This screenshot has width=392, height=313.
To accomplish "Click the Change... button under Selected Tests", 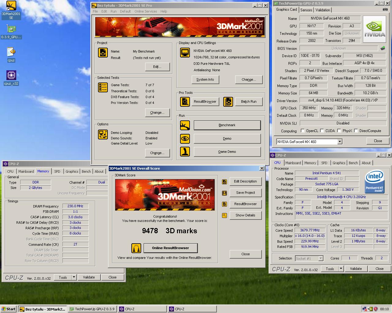I will click(x=157, y=112).
